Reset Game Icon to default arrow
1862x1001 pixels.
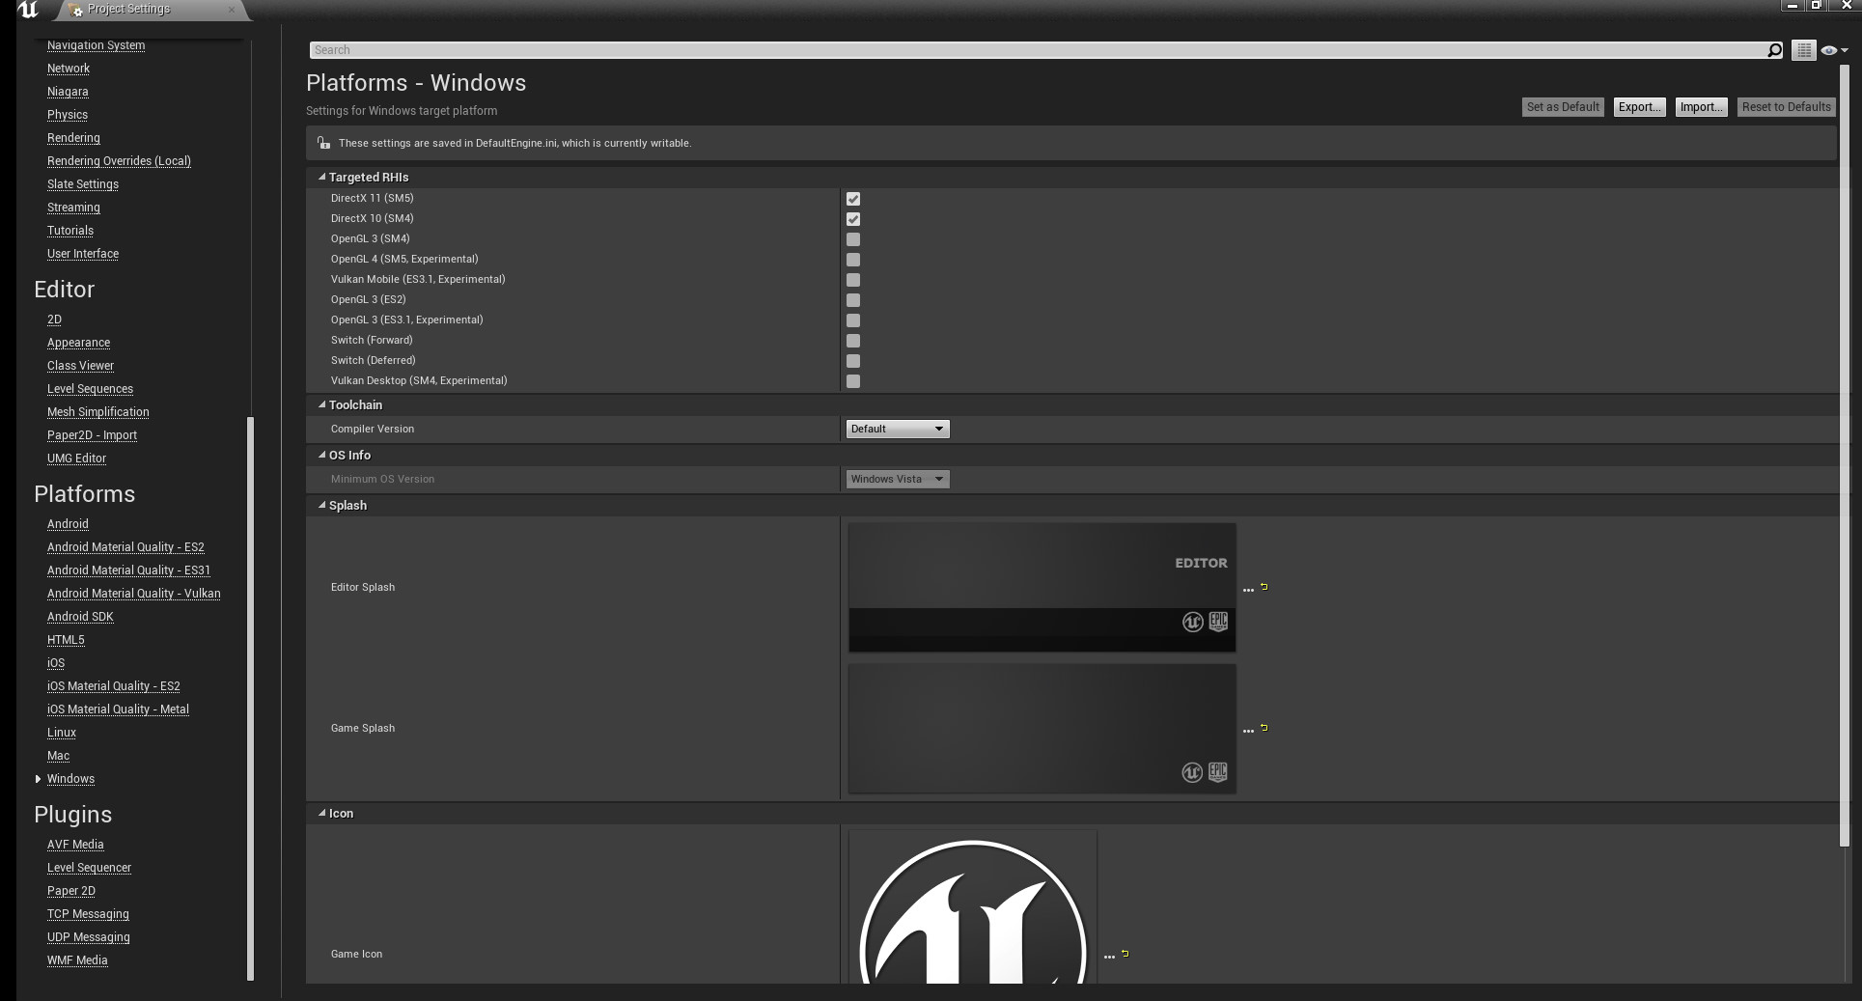point(1126,954)
